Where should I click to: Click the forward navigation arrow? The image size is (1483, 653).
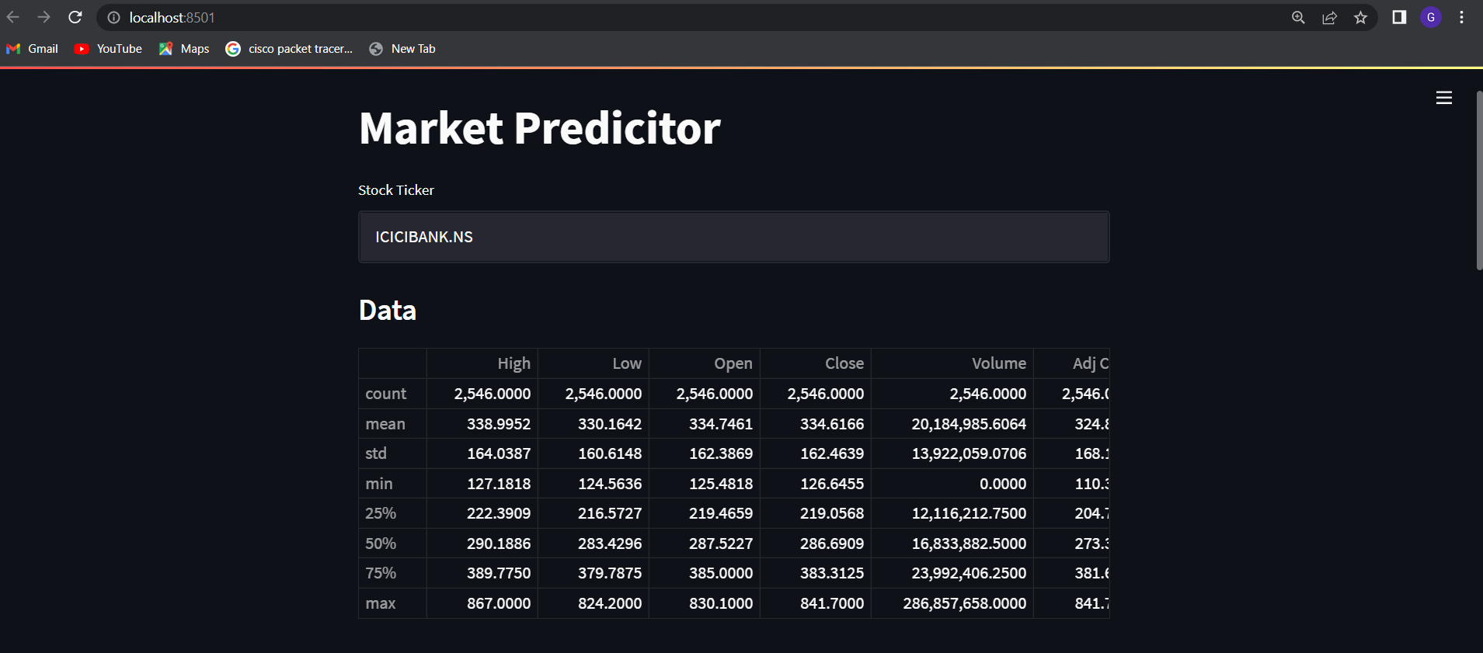44,17
